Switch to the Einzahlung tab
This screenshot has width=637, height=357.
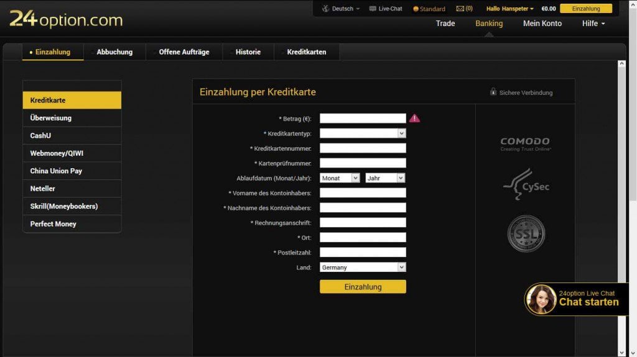[53, 52]
